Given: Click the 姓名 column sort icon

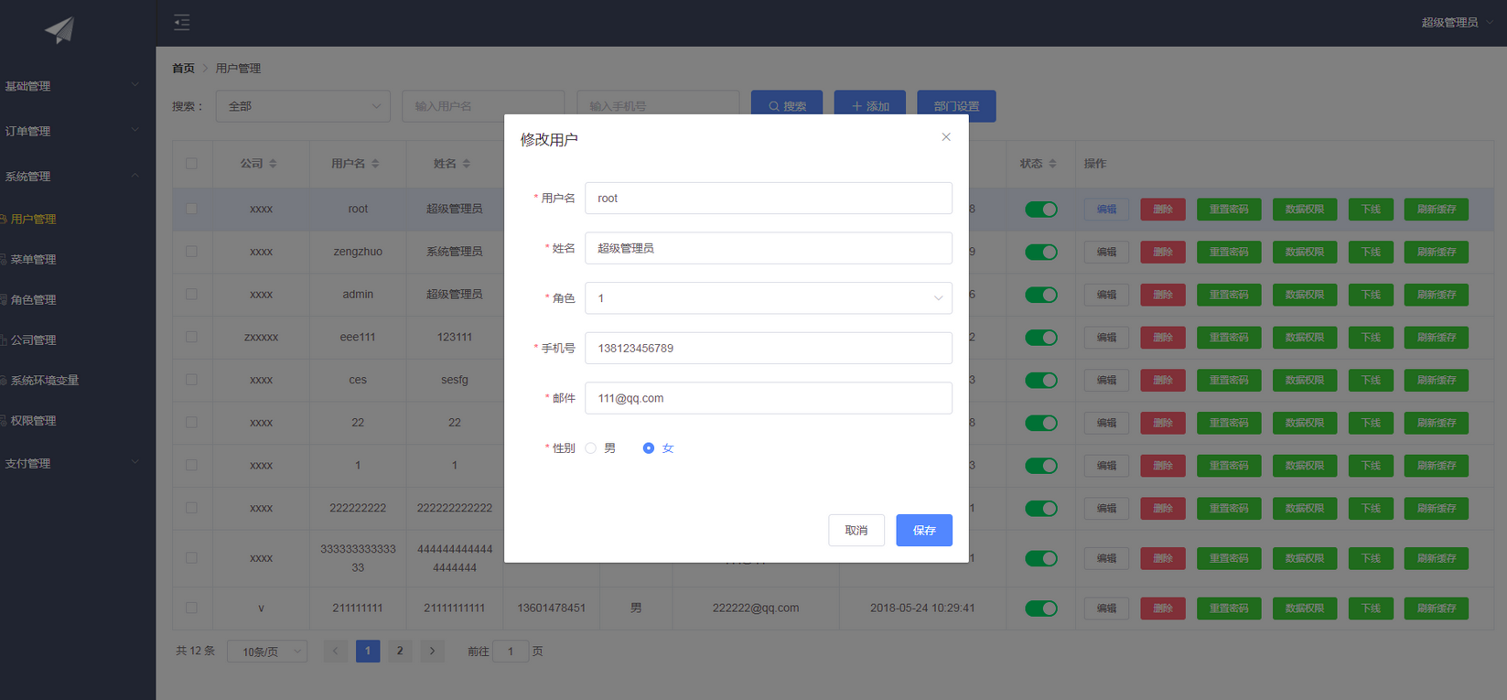Looking at the screenshot, I should pos(467,164).
